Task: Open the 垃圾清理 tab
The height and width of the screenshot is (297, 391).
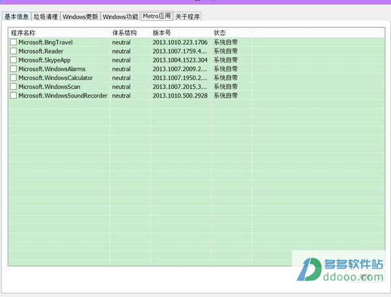Action: 46,17
